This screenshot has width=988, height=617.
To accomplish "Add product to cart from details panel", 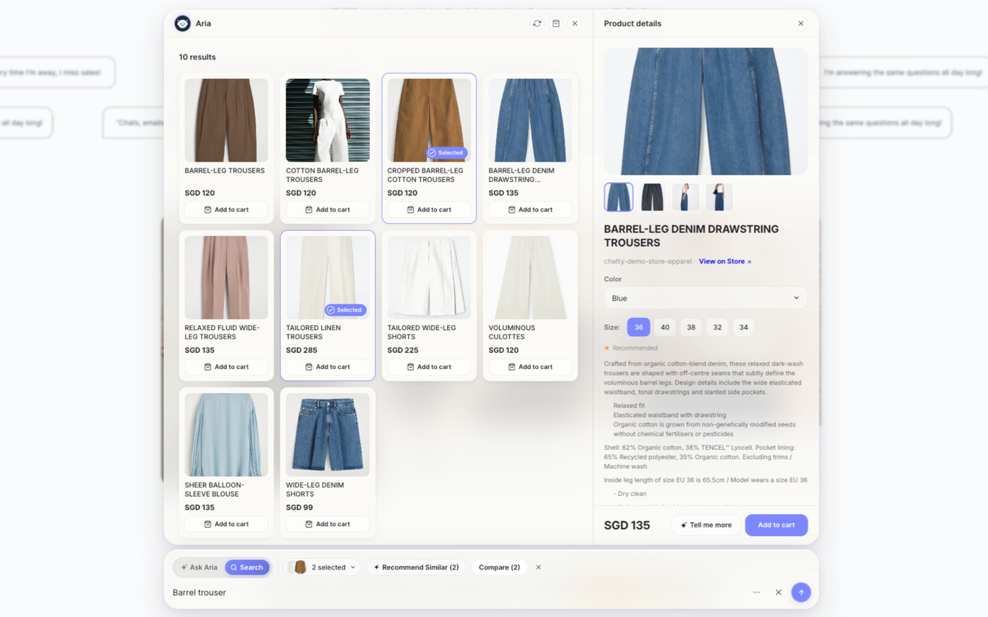I will [776, 525].
